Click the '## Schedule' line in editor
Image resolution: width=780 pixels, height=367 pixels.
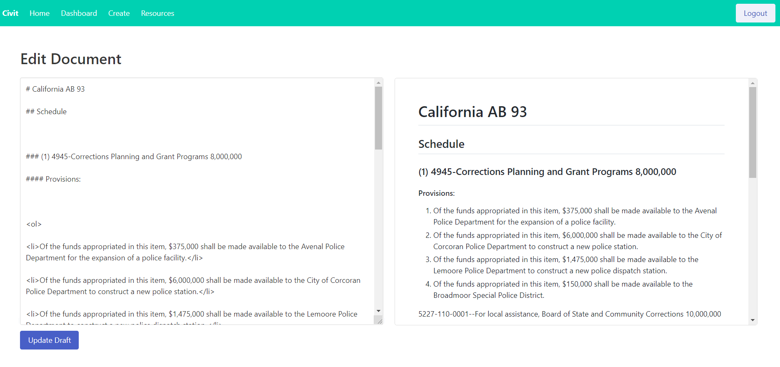pos(46,112)
